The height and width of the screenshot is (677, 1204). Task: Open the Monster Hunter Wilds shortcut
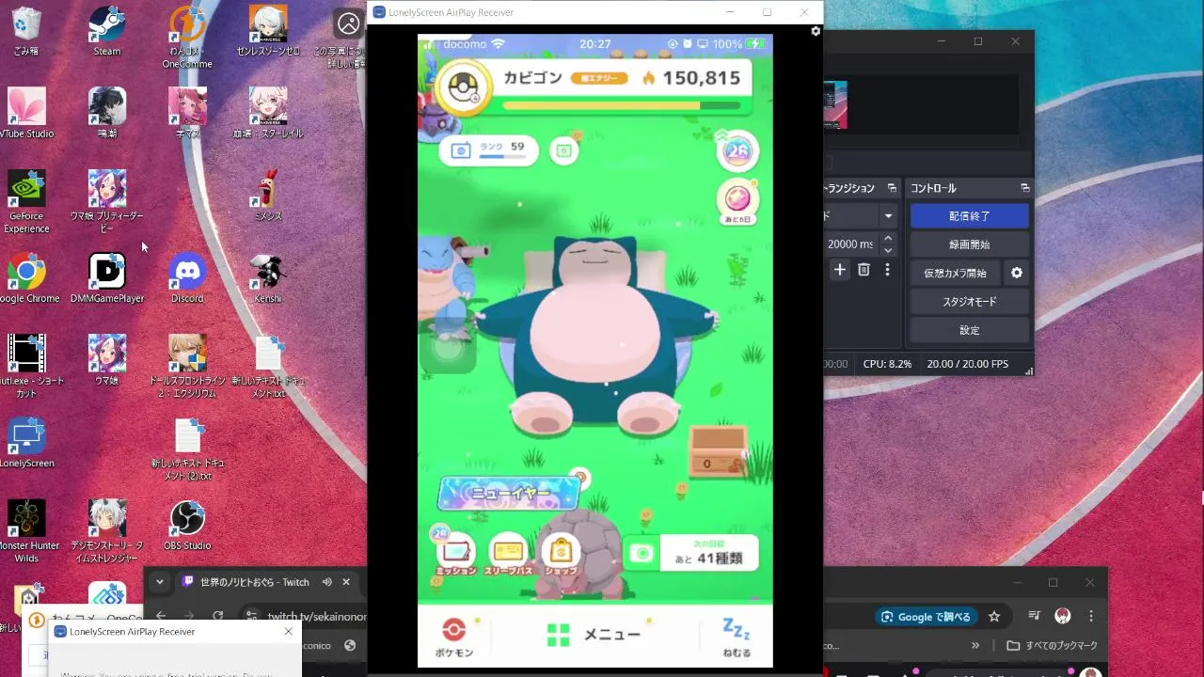coord(26,531)
